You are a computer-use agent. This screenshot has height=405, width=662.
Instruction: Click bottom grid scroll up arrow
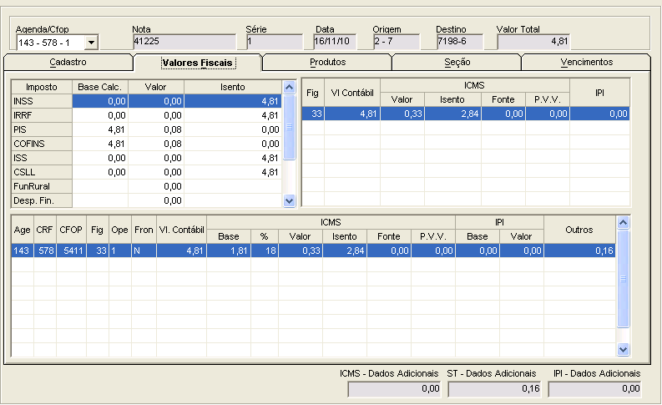(623, 223)
